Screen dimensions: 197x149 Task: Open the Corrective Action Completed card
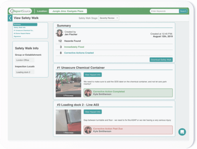(128, 93)
